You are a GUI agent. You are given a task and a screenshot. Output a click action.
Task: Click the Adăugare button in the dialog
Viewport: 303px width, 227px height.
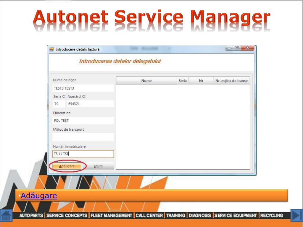(67, 166)
